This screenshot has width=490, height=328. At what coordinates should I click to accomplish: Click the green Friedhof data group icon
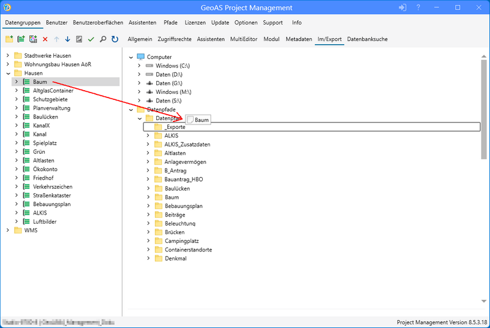click(27, 178)
